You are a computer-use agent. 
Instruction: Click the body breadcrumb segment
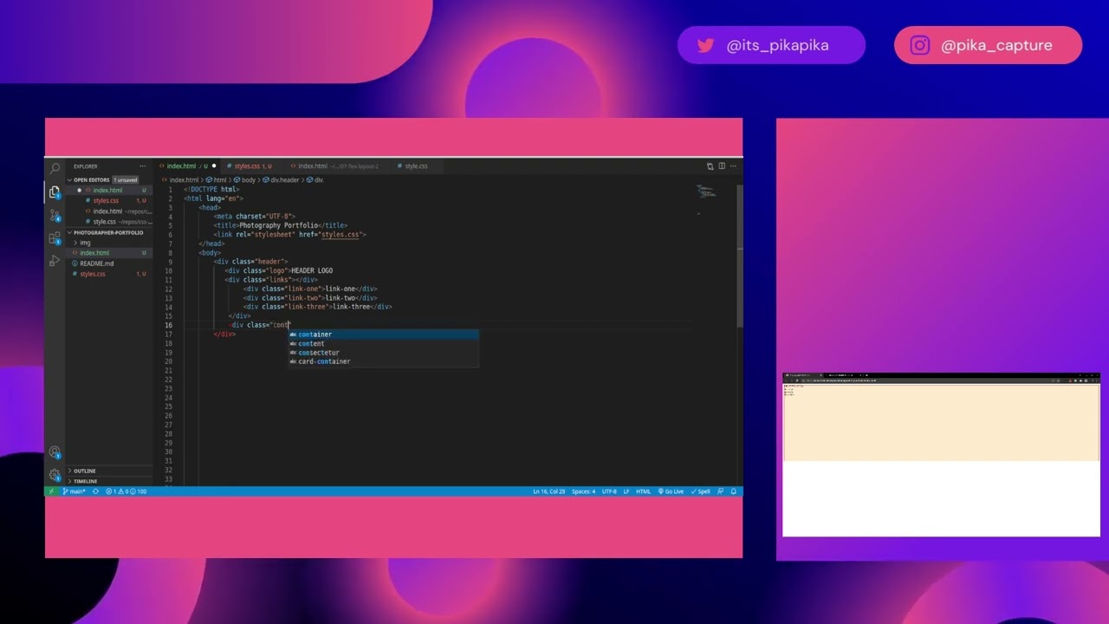[245, 180]
